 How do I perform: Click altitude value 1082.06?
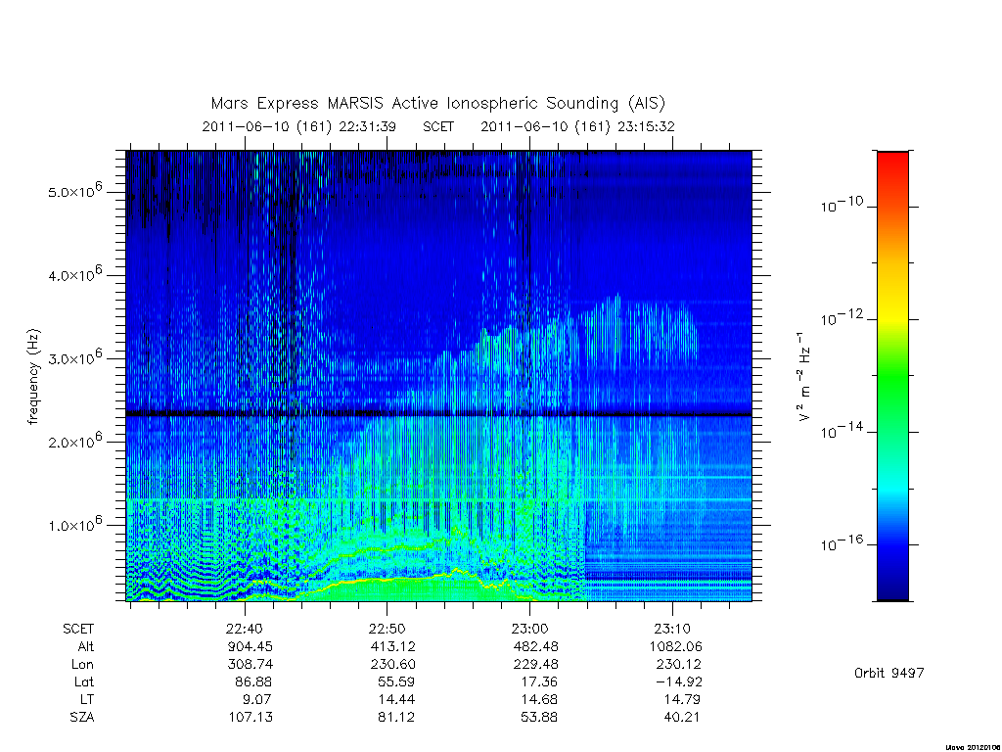pyautogui.click(x=675, y=646)
